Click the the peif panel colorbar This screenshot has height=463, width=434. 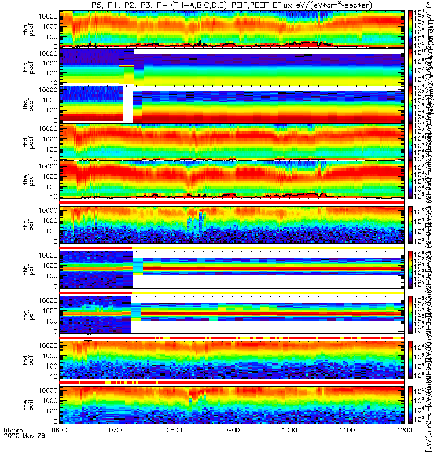(x=410, y=405)
